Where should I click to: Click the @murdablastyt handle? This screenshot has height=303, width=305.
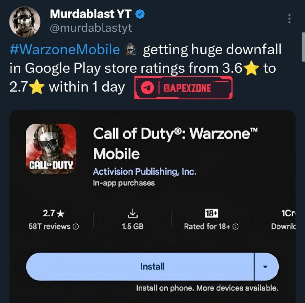coord(91,29)
